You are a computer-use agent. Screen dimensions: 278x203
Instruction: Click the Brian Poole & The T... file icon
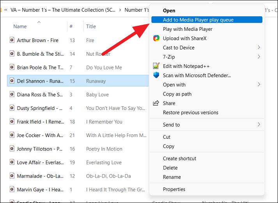pos(12,67)
